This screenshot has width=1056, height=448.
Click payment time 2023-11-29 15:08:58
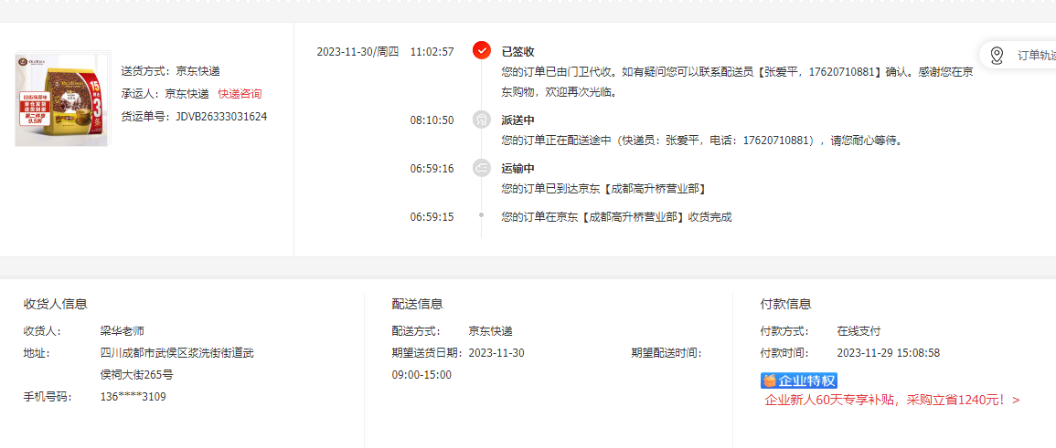click(x=889, y=353)
